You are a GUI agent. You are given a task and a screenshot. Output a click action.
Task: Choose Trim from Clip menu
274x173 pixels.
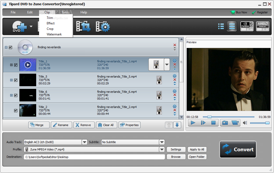coord(50,18)
